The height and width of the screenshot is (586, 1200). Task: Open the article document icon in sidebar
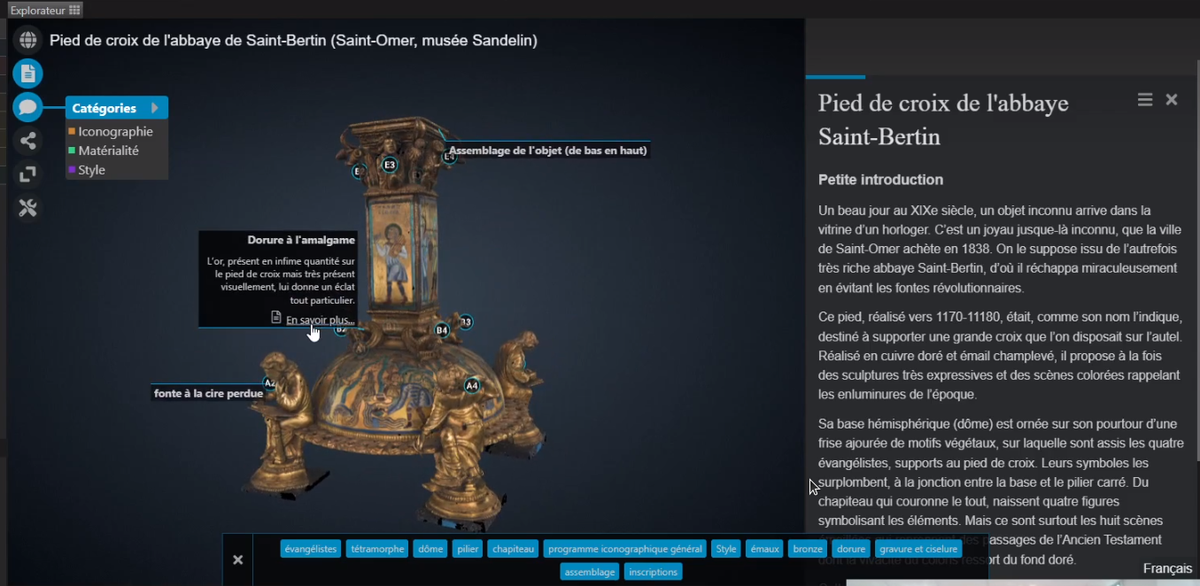[x=27, y=73]
